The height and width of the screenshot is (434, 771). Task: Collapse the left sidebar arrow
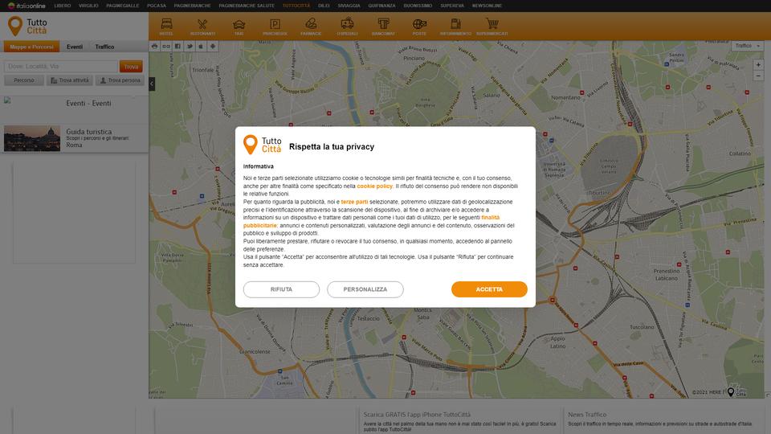click(152, 84)
